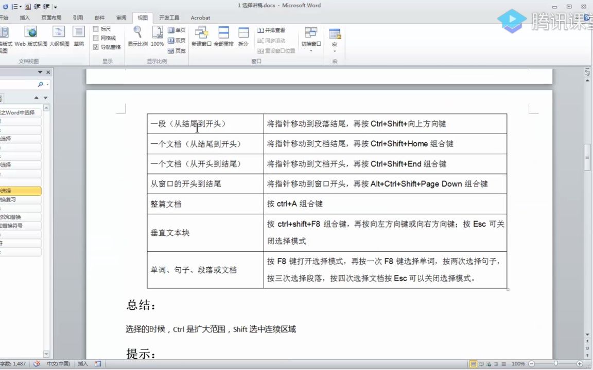The height and width of the screenshot is (370, 593).
Task: Uncheck the 导航窗格 navigation pane option
Action: click(x=96, y=47)
